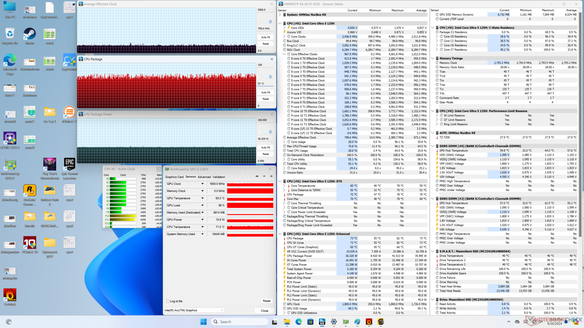This screenshot has width=584, height=328.
Task: Toggle the Log to file checkbox
Action: (168, 301)
